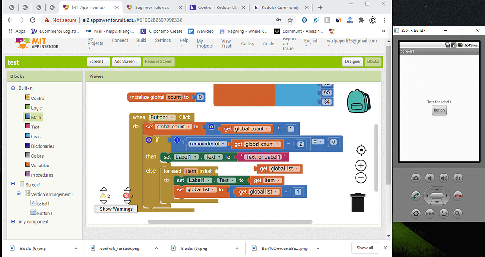This screenshot has height=257, width=485.
Task: Open the backpack icon in viewer
Action: [x=358, y=100]
